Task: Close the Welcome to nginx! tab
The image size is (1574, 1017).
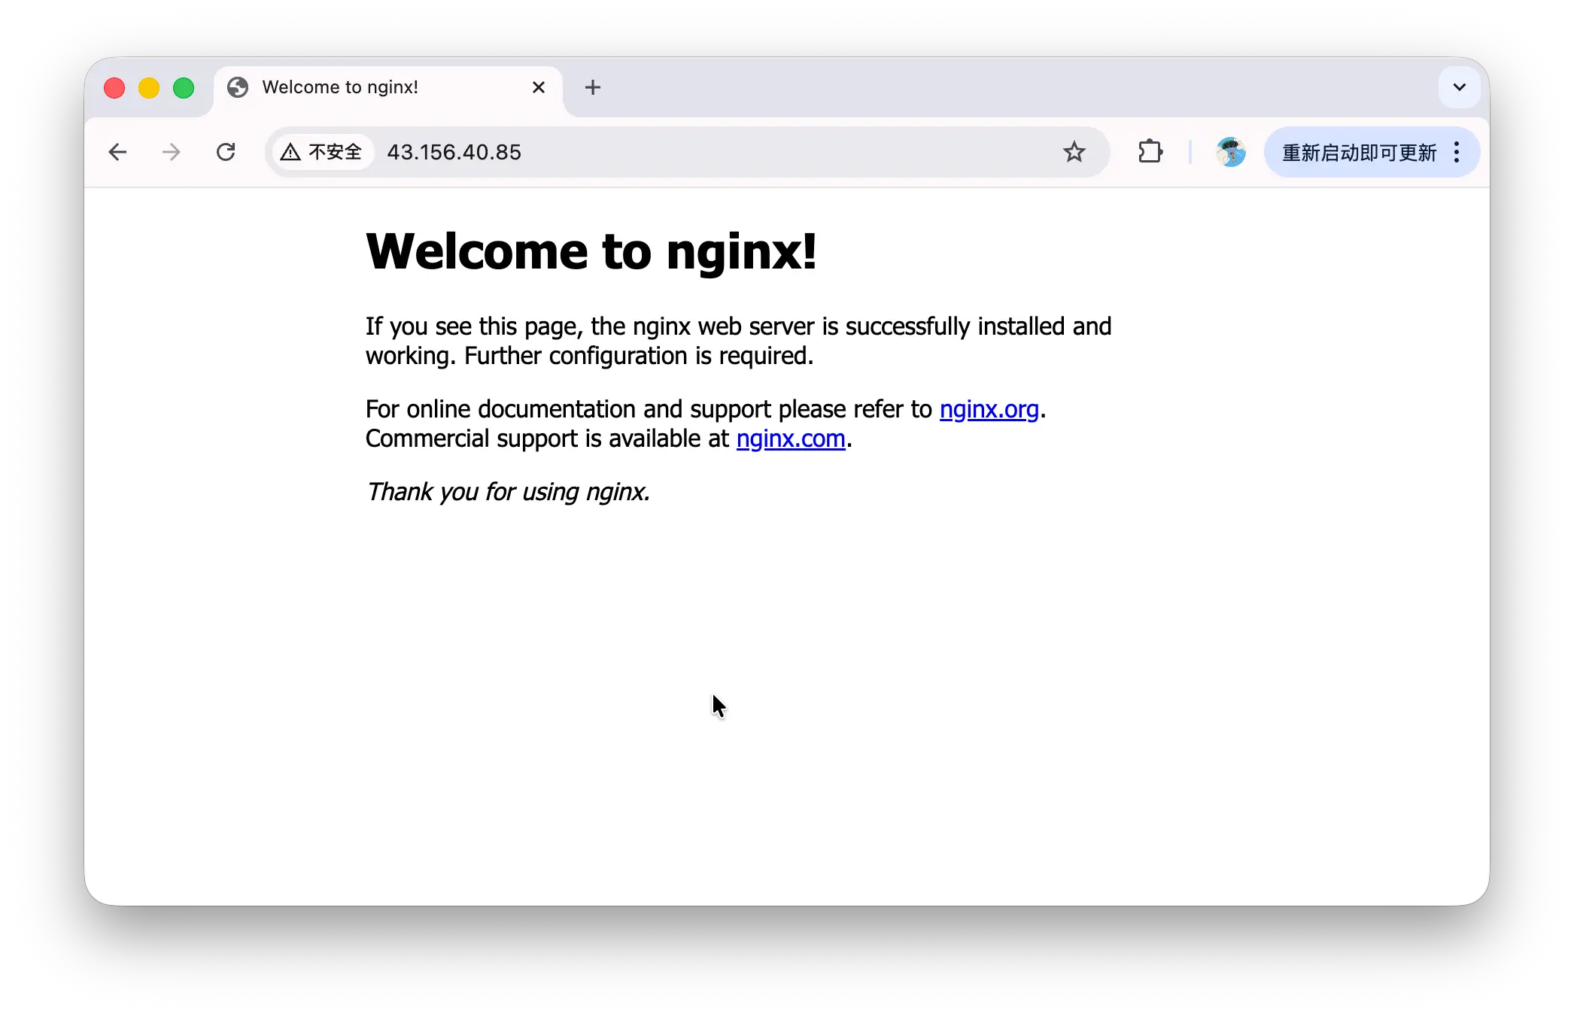Action: point(539,88)
